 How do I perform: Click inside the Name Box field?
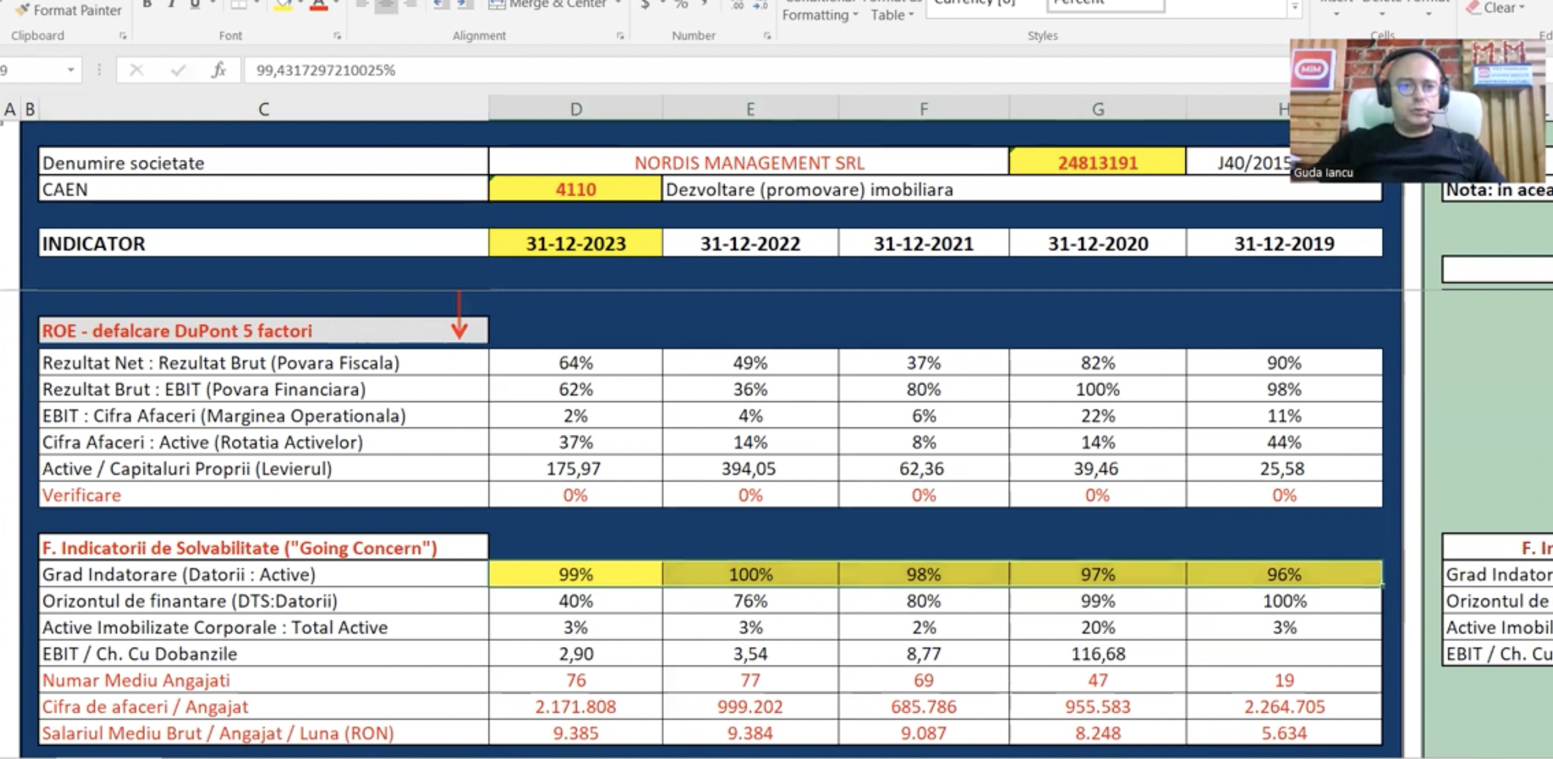click(x=30, y=70)
